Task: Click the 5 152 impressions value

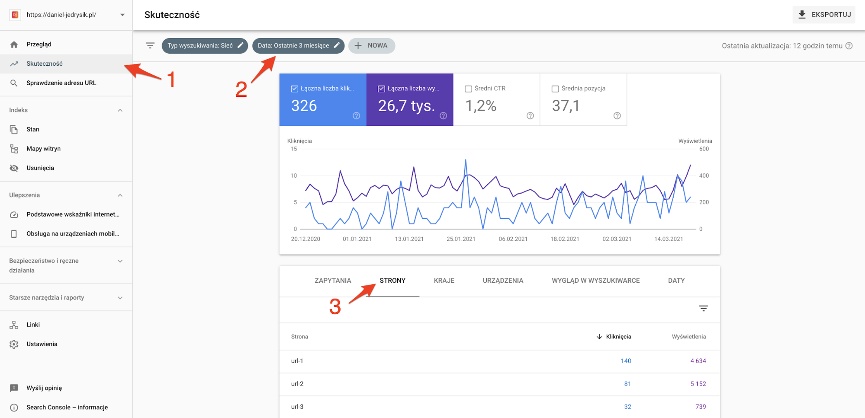Action: point(698,384)
